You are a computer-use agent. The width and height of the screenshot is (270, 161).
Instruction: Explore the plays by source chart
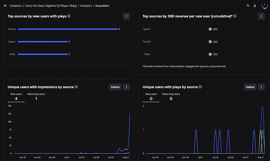click(250, 87)
